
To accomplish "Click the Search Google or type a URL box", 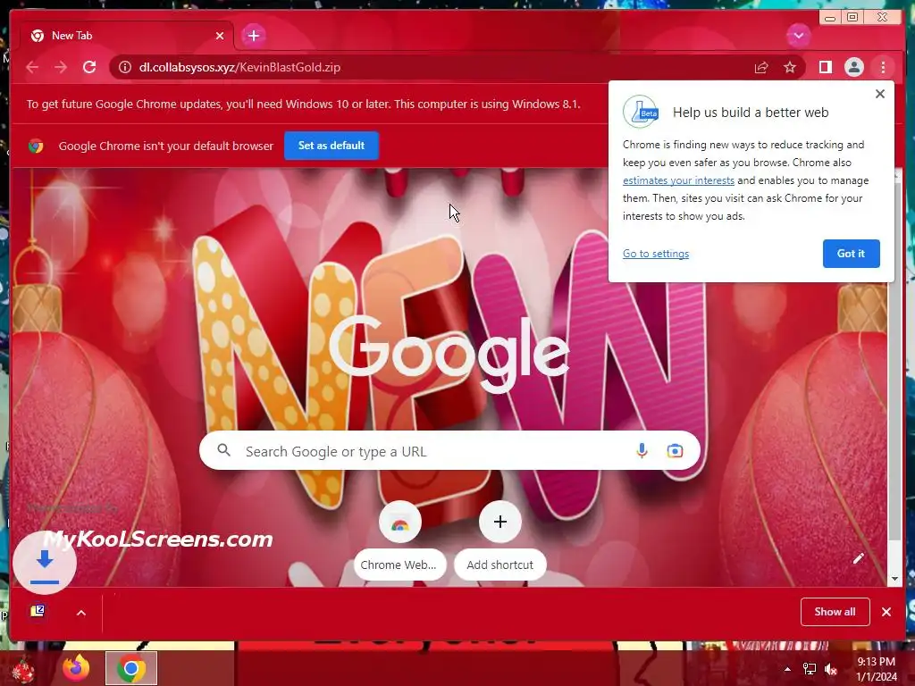I will 449,451.
